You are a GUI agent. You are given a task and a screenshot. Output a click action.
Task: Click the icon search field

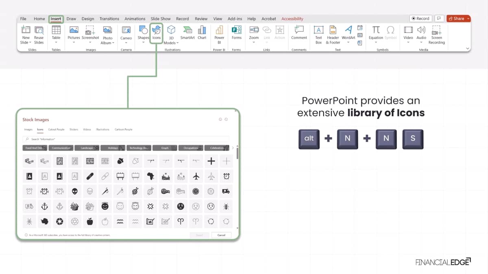coord(126,139)
